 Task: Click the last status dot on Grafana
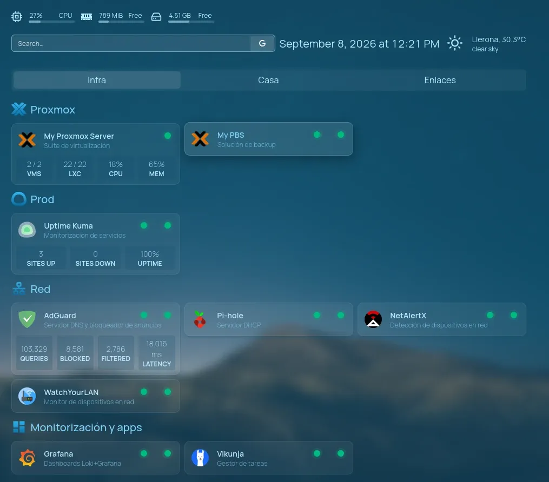click(x=168, y=453)
